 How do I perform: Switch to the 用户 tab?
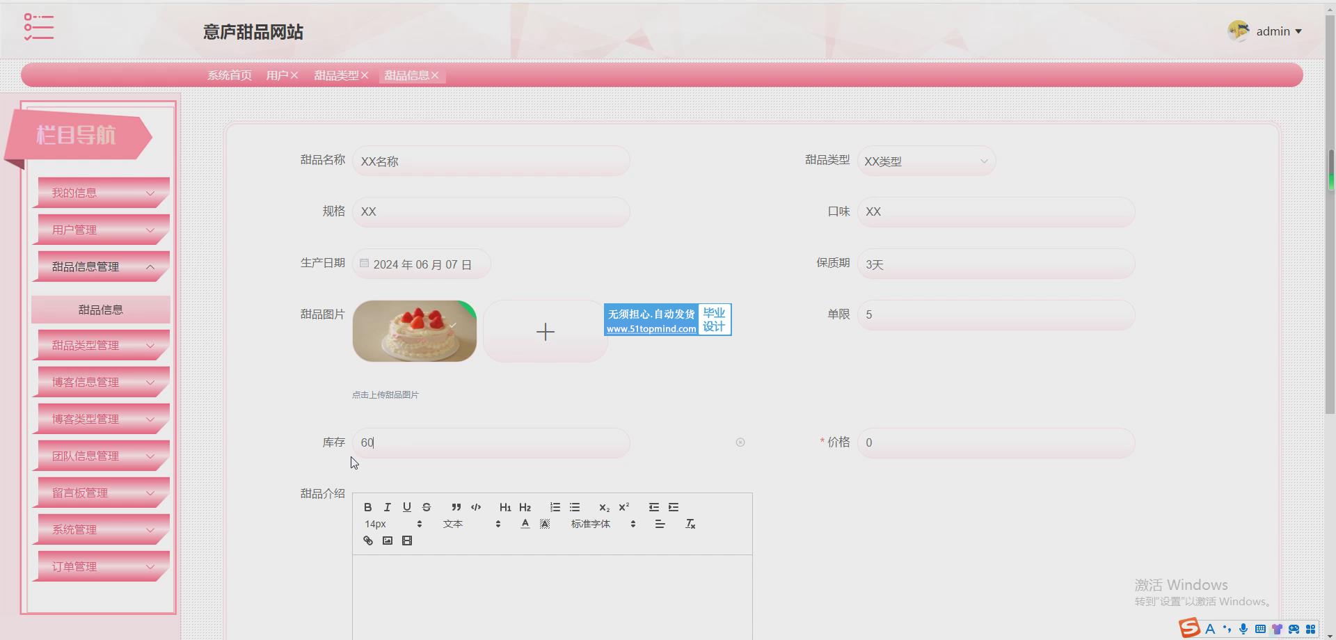pos(277,75)
